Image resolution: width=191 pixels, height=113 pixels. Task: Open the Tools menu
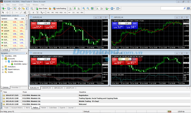tap(28, 5)
